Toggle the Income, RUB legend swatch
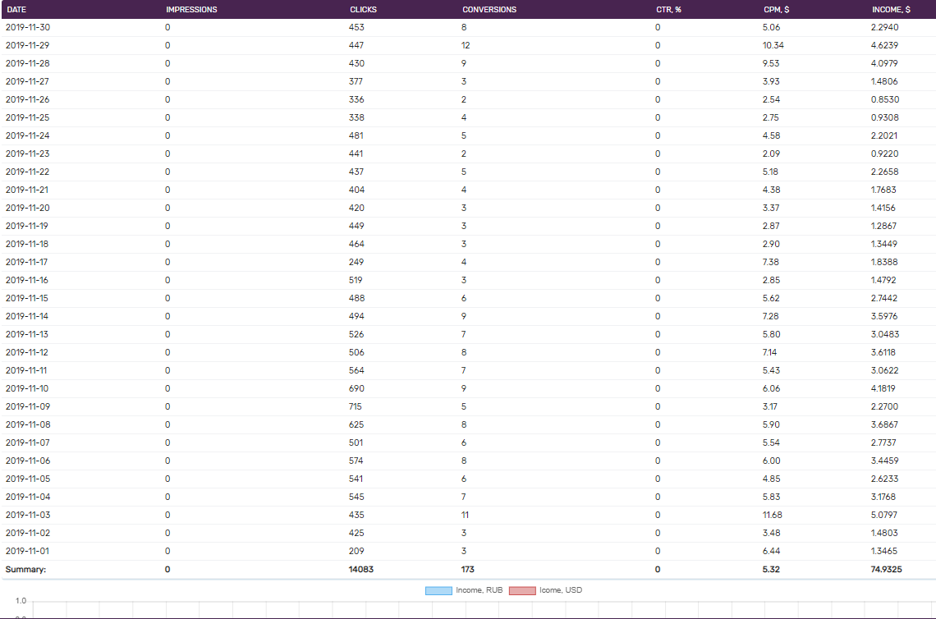936x619 pixels. (x=438, y=590)
